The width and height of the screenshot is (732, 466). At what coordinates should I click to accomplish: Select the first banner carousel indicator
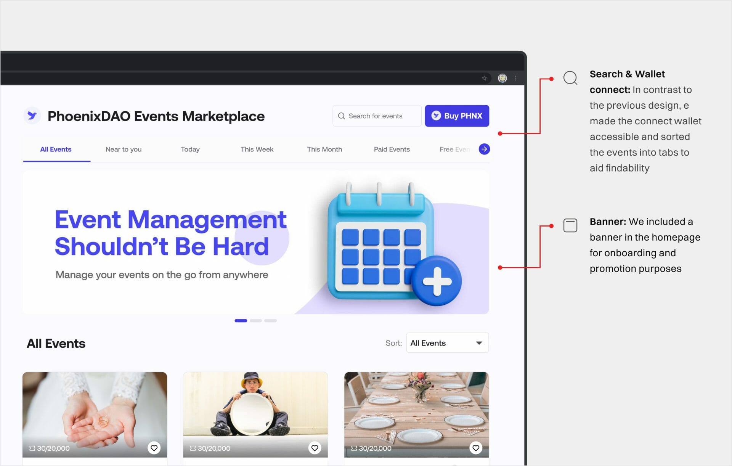pos(241,321)
